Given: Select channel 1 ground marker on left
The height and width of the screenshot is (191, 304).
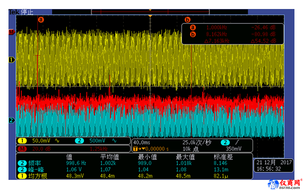Looking at the screenshot, I should click(x=12, y=60).
